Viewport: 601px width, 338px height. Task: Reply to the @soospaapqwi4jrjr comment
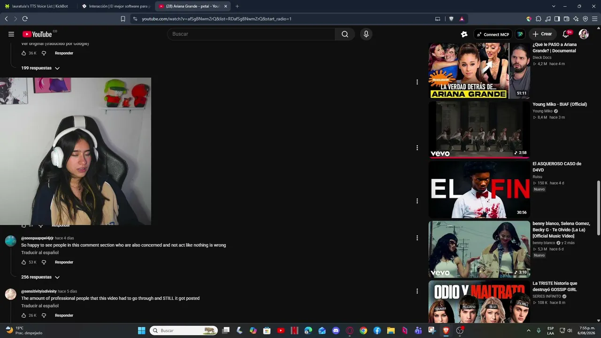click(x=64, y=262)
